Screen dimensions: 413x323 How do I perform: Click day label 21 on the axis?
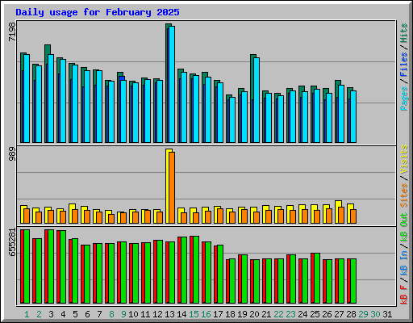266,314
